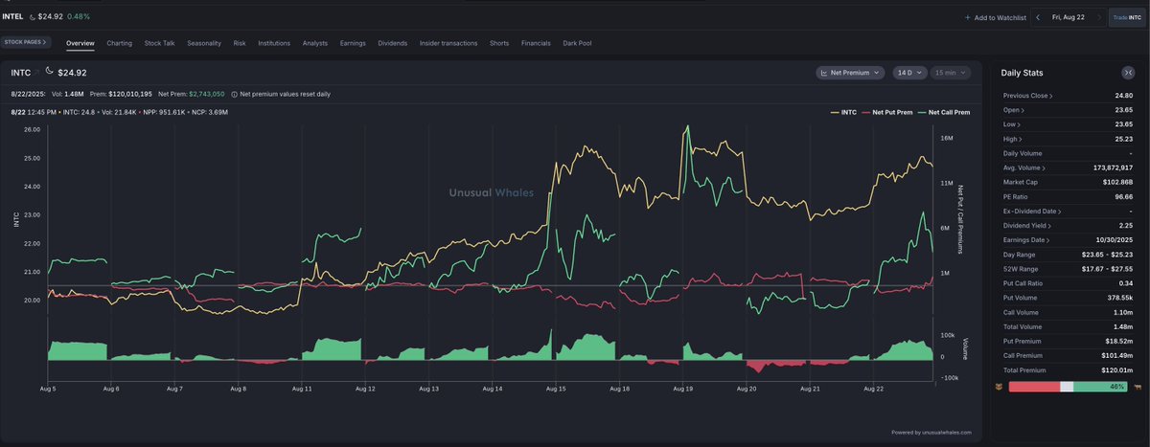Go to next date with right arrow
Screen dimensions: 1150x447
pos(1097,17)
